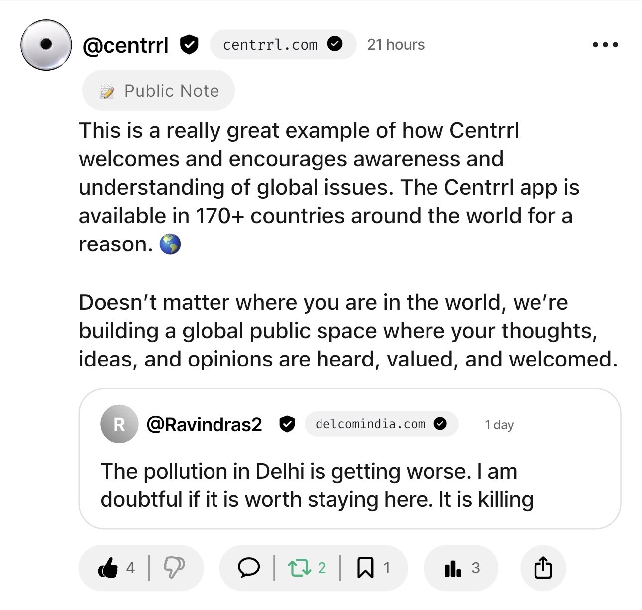Select the Public Note label
Image resolution: width=642 pixels, height=610 pixels.
tap(158, 91)
